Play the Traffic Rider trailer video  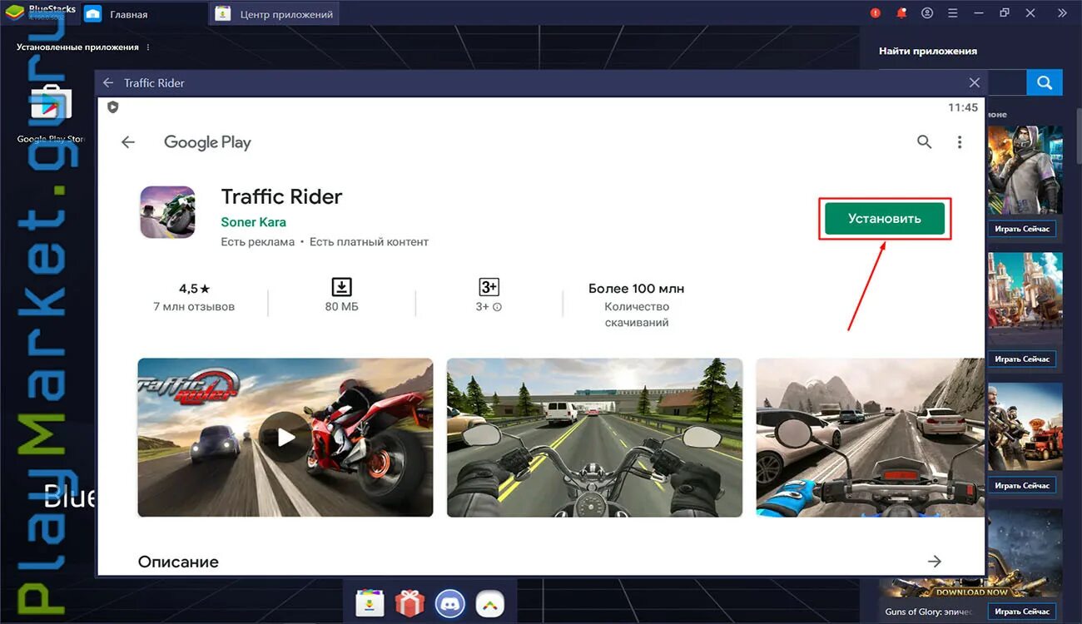[x=285, y=438]
